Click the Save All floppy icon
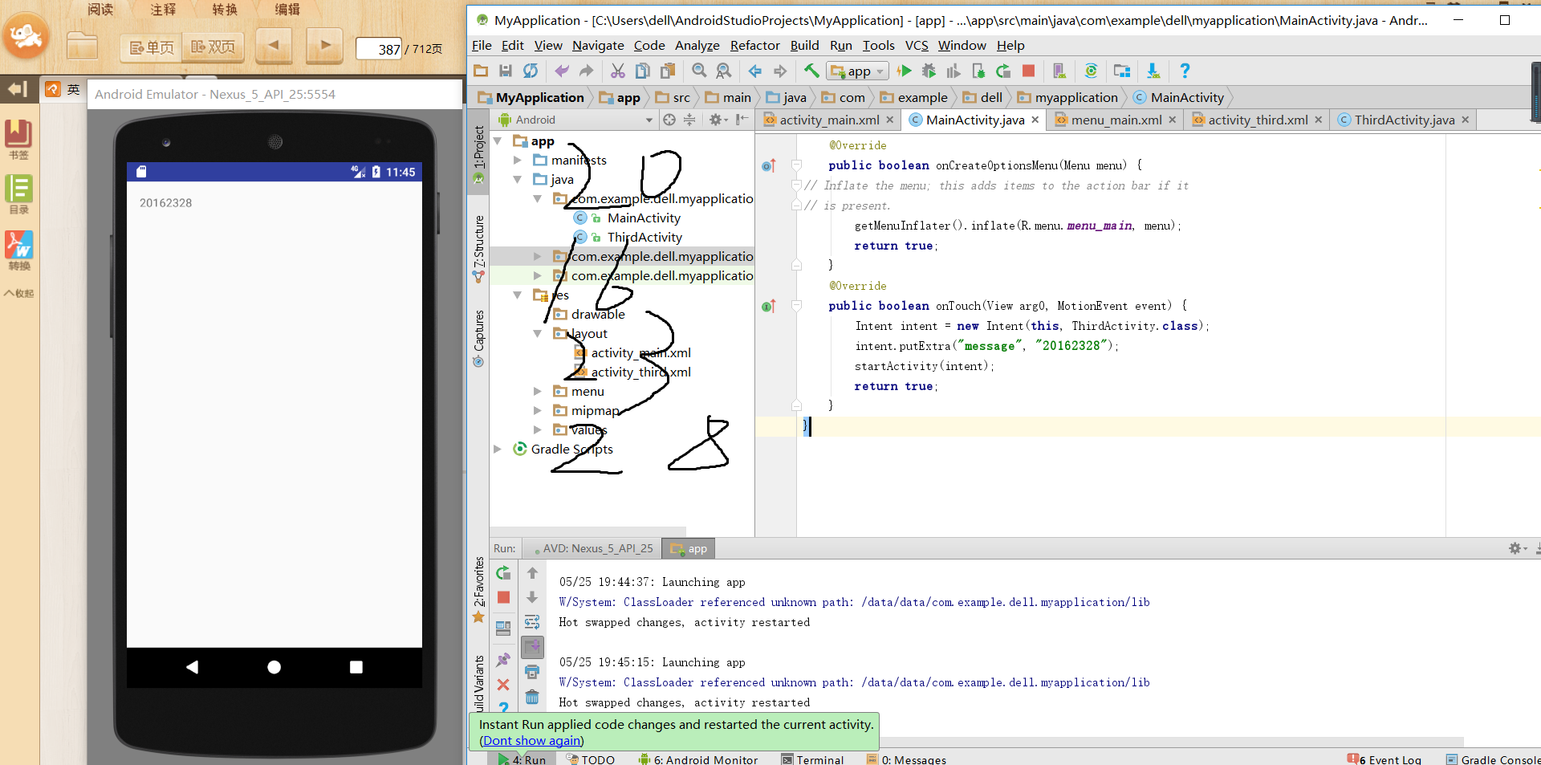 506,71
